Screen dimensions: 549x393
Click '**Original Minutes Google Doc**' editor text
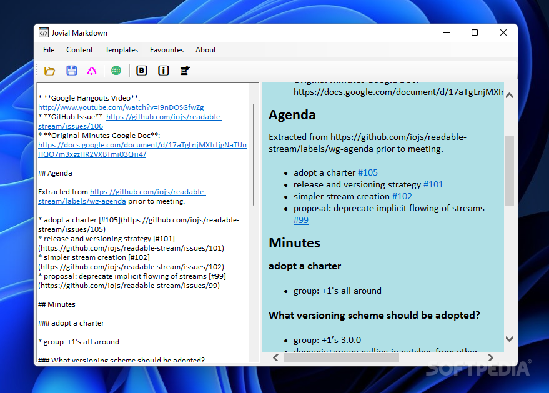[102, 136]
